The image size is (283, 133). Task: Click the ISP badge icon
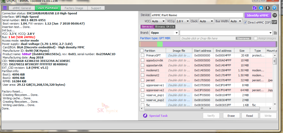click(x=274, y=22)
